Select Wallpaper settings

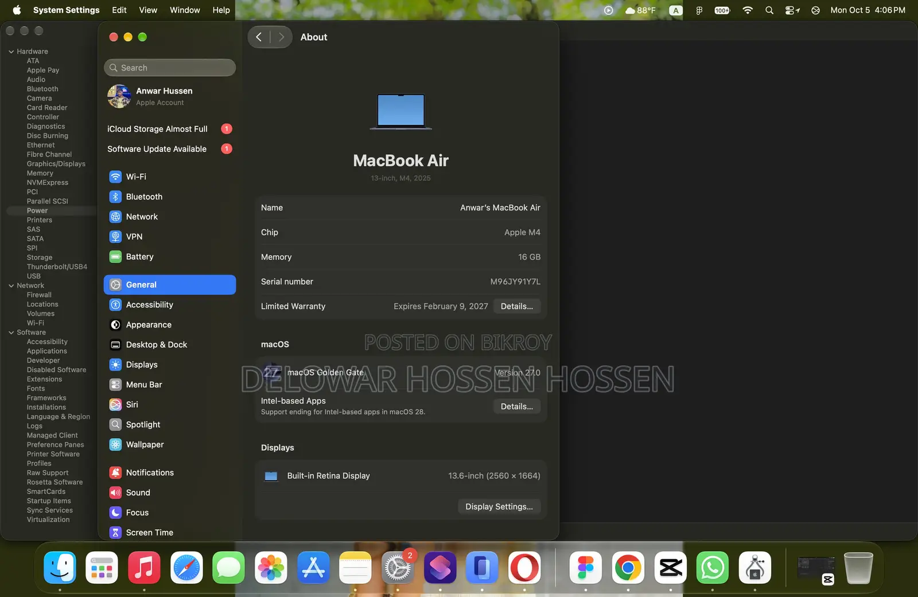169,444
